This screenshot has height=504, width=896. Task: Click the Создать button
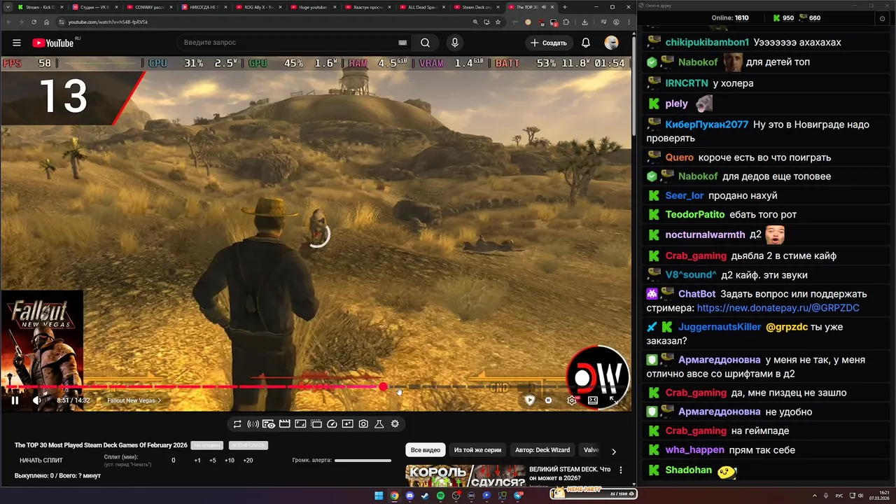tap(548, 43)
